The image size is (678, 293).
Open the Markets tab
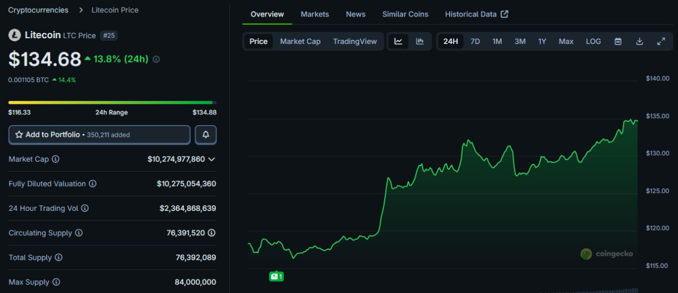coord(315,14)
